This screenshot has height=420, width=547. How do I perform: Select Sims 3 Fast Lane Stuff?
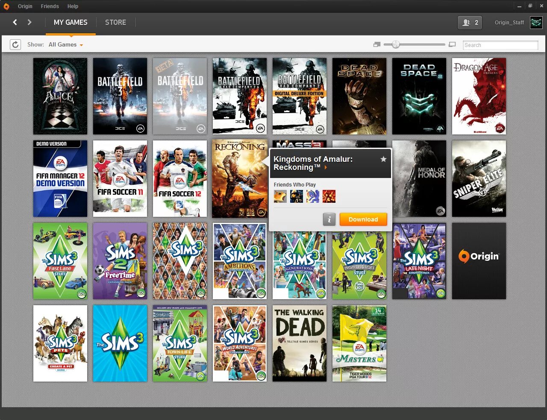[60, 261]
